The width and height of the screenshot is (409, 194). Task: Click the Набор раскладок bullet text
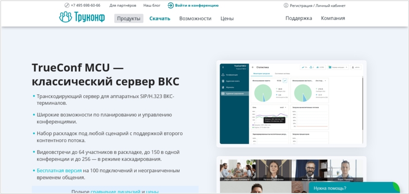110,137
